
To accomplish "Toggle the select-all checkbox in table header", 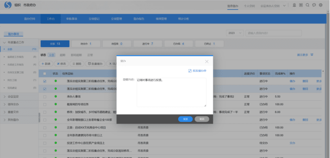I will [45, 74].
